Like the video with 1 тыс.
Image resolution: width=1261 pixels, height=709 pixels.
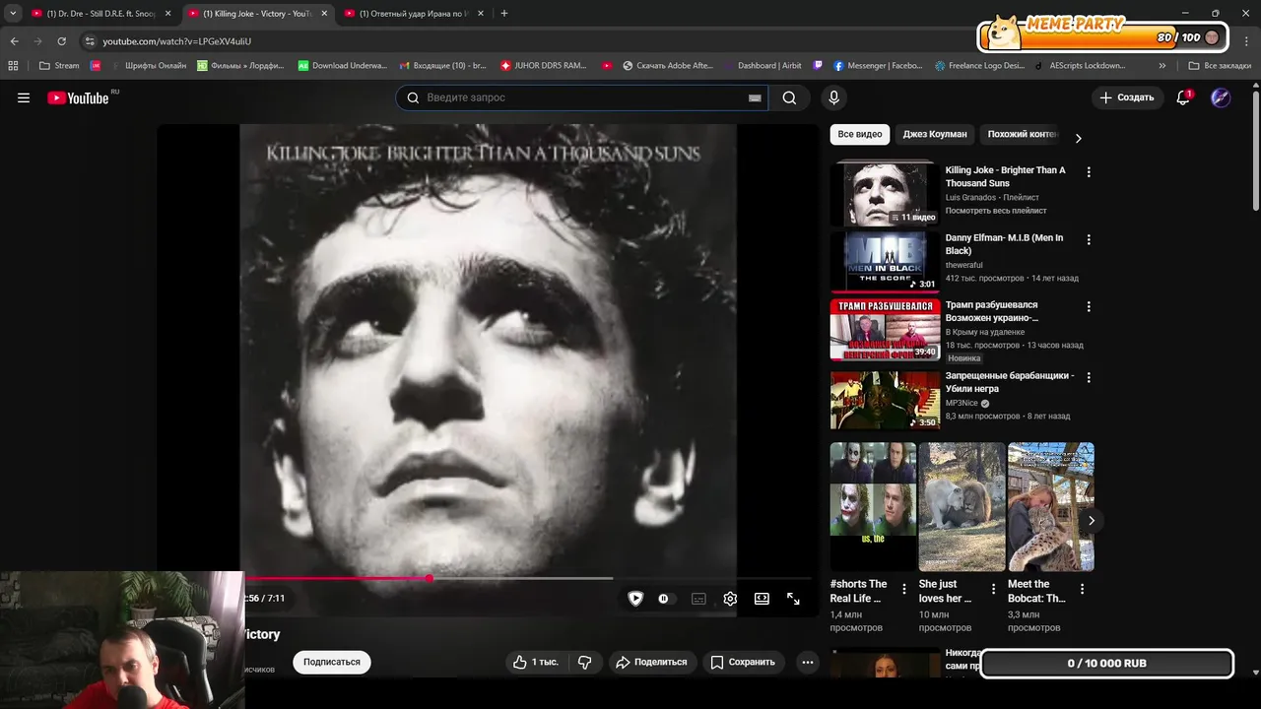pyautogui.click(x=536, y=662)
